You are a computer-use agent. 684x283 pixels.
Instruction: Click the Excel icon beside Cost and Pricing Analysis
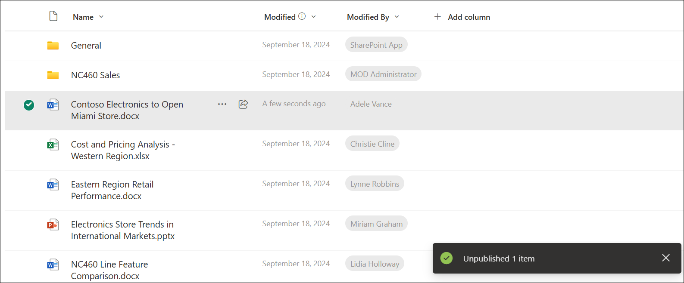53,145
